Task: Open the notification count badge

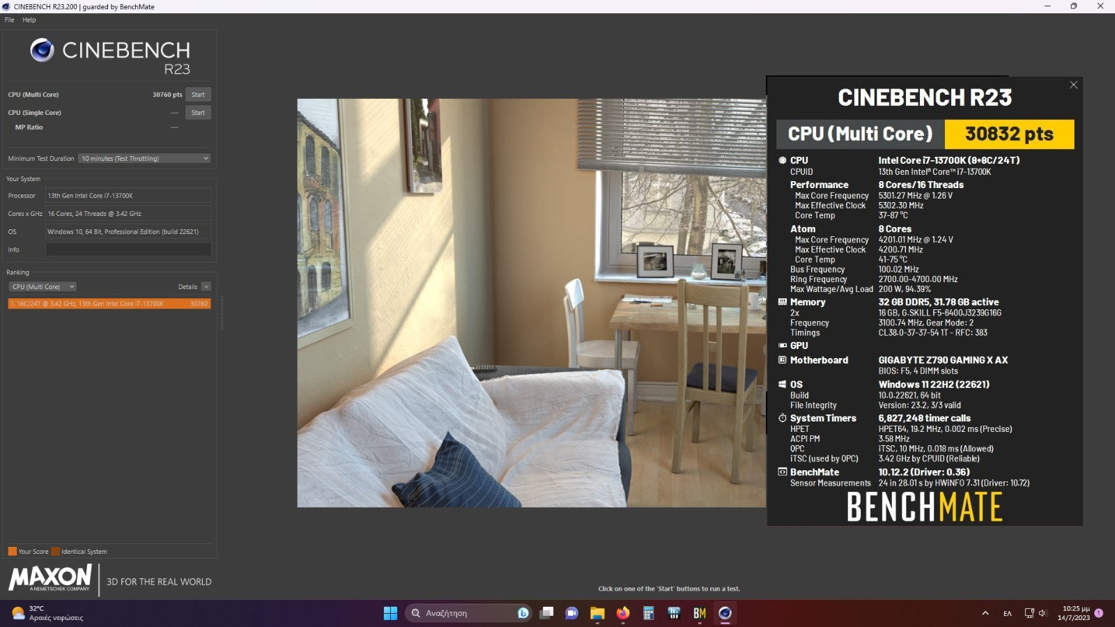Action: [x=1099, y=613]
